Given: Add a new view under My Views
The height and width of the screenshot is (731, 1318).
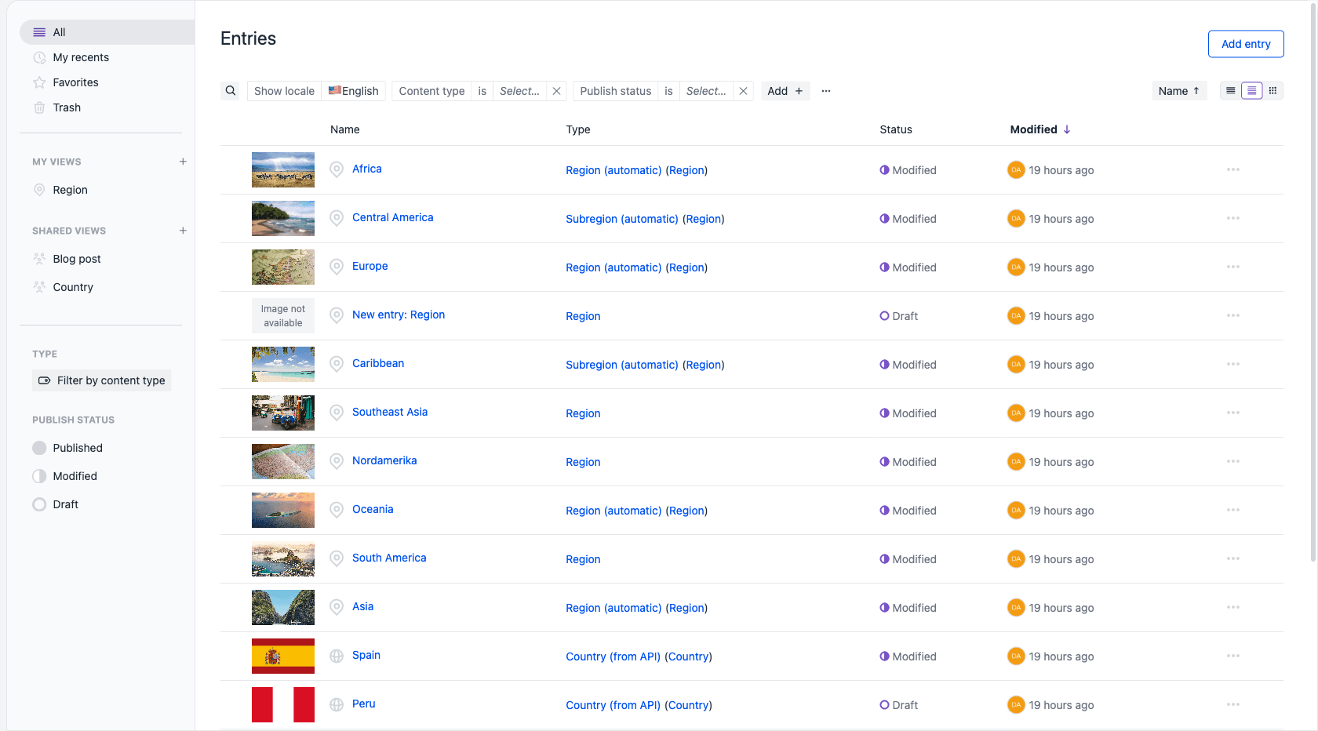Looking at the screenshot, I should coord(183,162).
